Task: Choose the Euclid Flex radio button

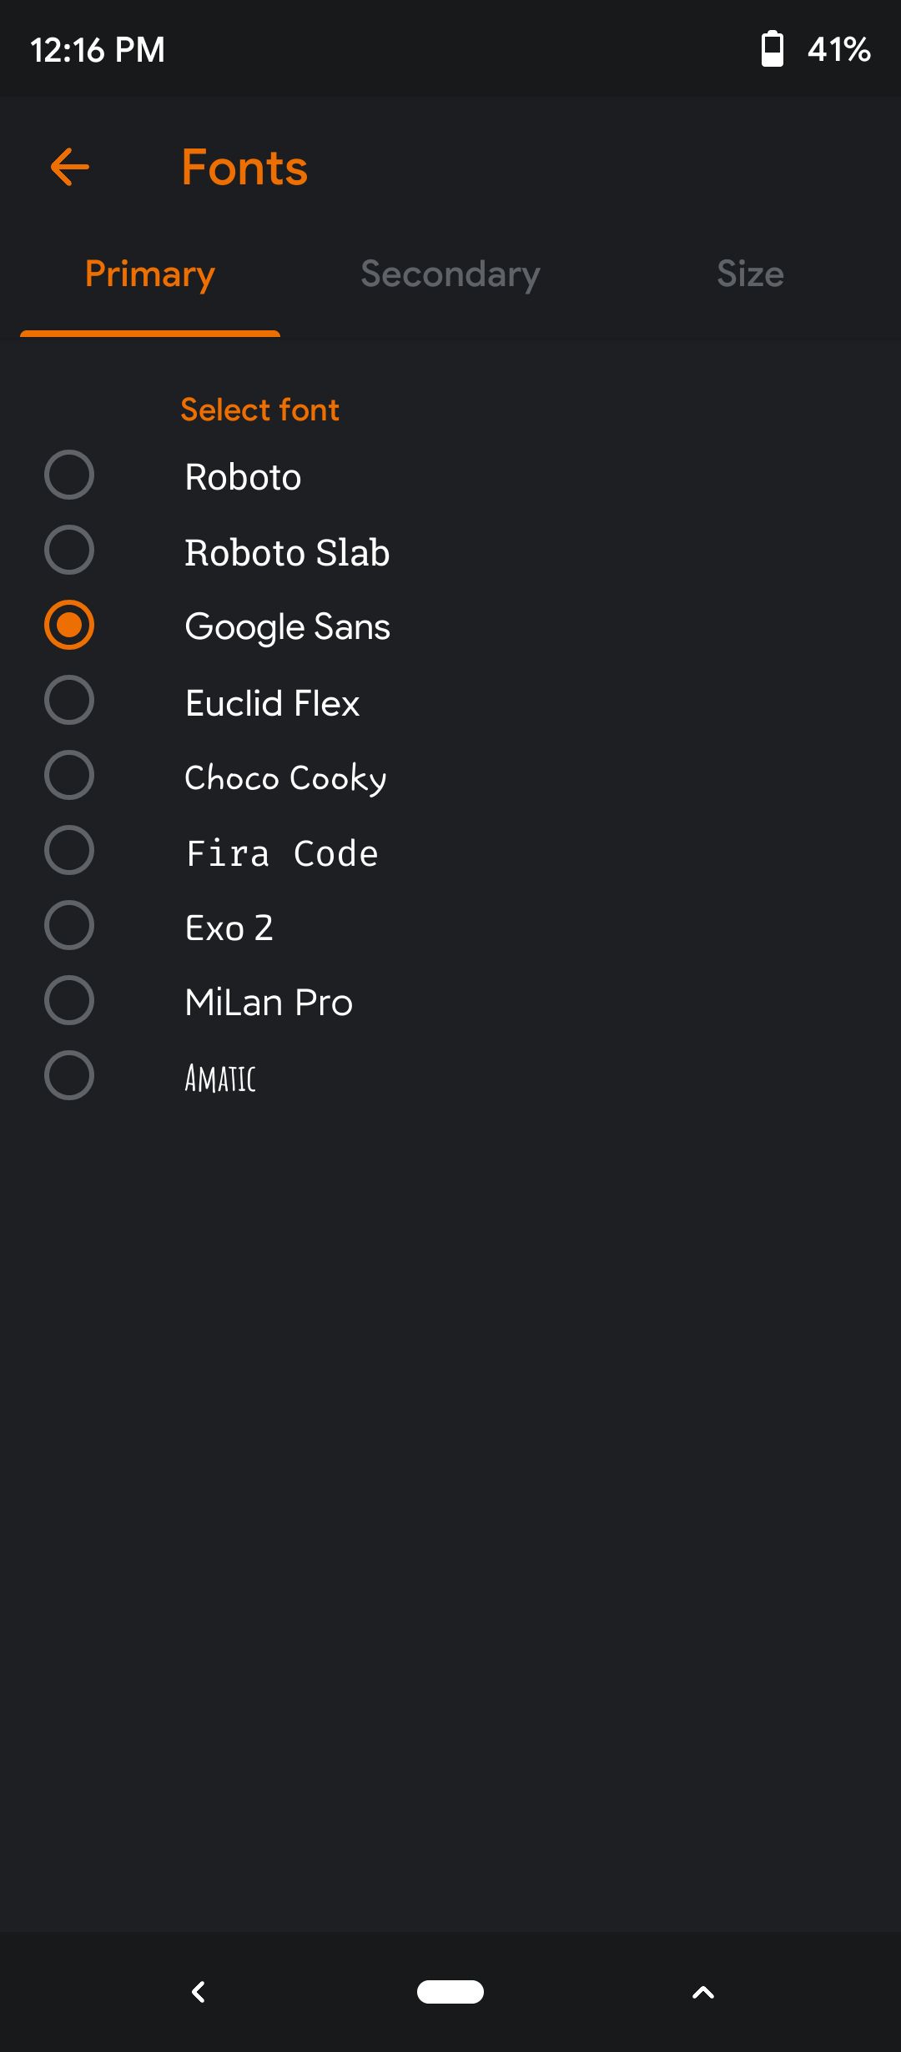Action: coord(69,701)
